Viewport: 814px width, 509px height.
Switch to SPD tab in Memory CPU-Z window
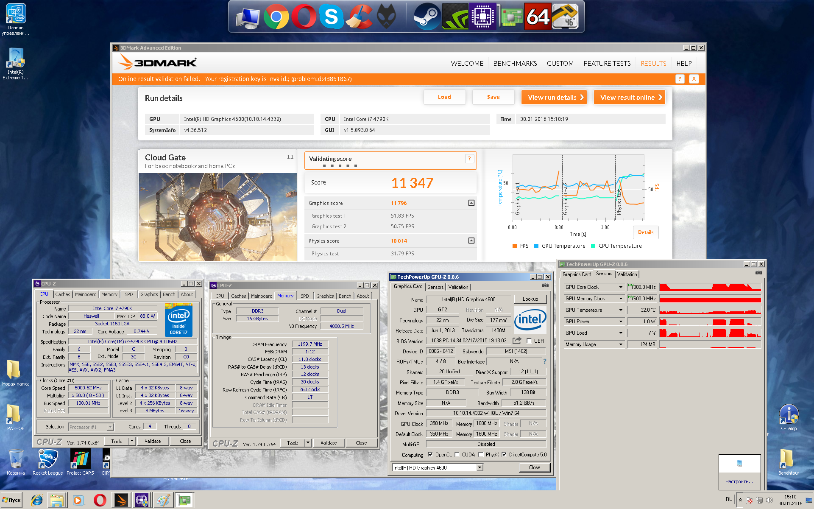[305, 296]
